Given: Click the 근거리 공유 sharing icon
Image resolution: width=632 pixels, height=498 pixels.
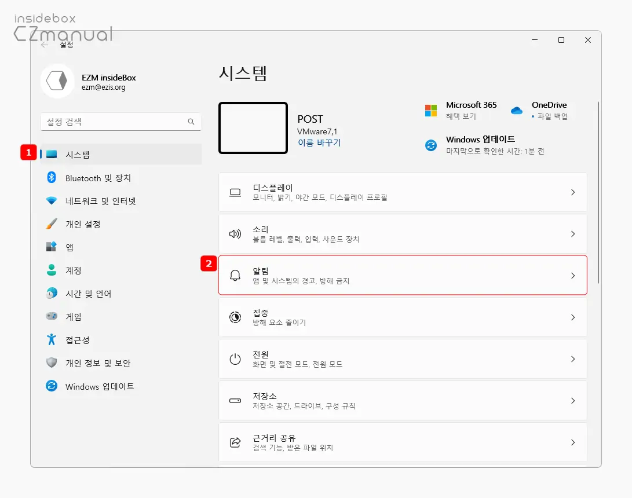Looking at the screenshot, I should pos(235,442).
